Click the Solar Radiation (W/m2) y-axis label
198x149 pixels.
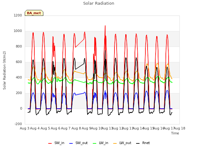4,70
